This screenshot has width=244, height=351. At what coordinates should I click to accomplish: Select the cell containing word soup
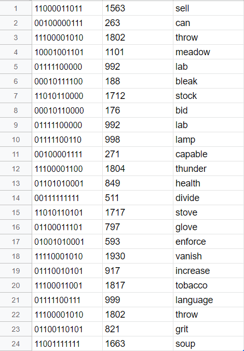208,344
